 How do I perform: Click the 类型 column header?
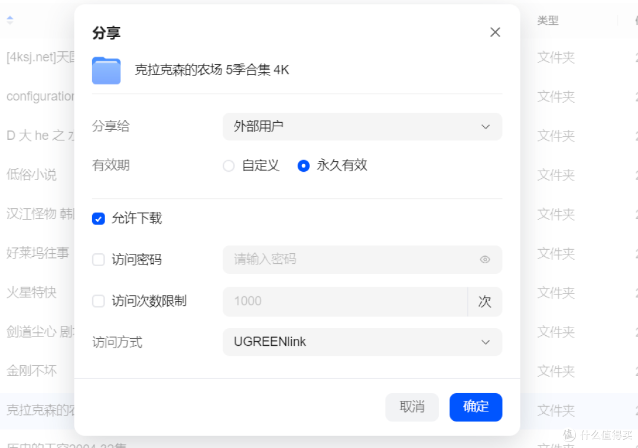[x=548, y=20]
